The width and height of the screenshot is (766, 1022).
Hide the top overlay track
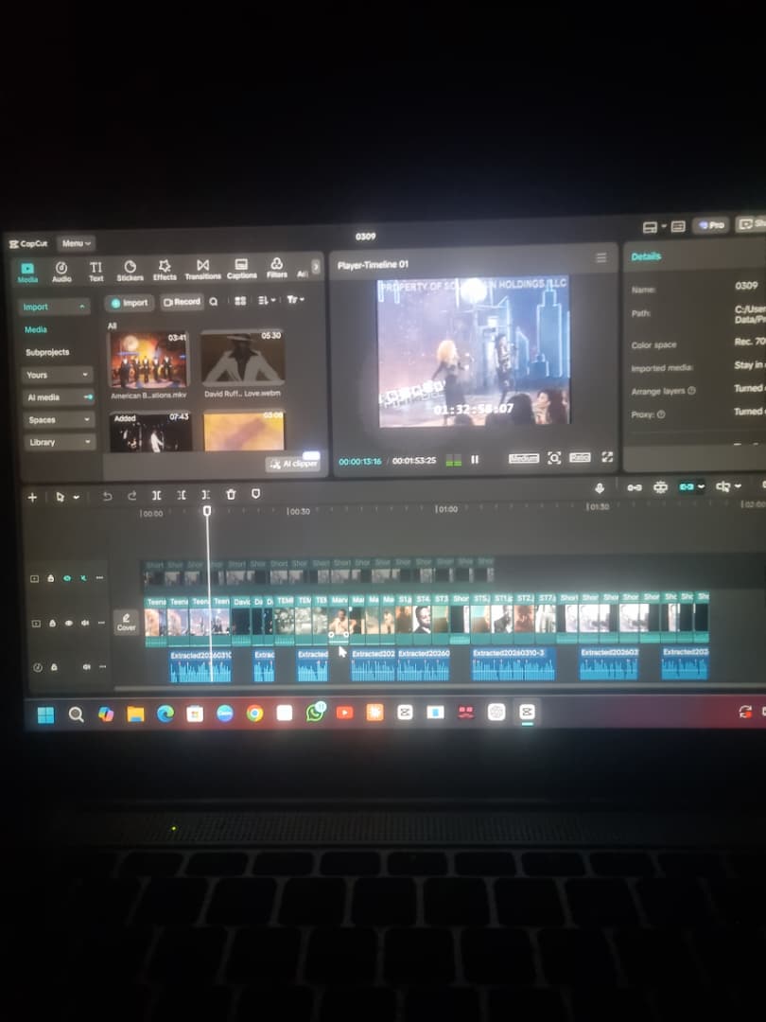[x=67, y=578]
